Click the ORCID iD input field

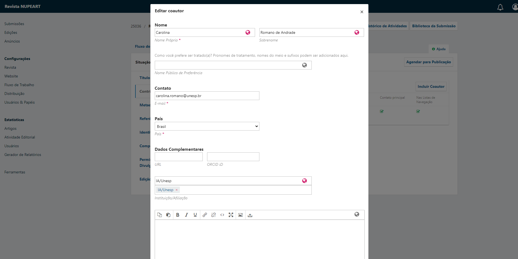[233, 157]
